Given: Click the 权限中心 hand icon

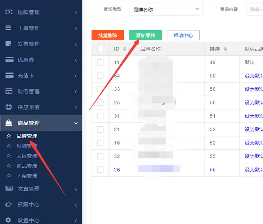Looking at the screenshot, I should (9, 204).
